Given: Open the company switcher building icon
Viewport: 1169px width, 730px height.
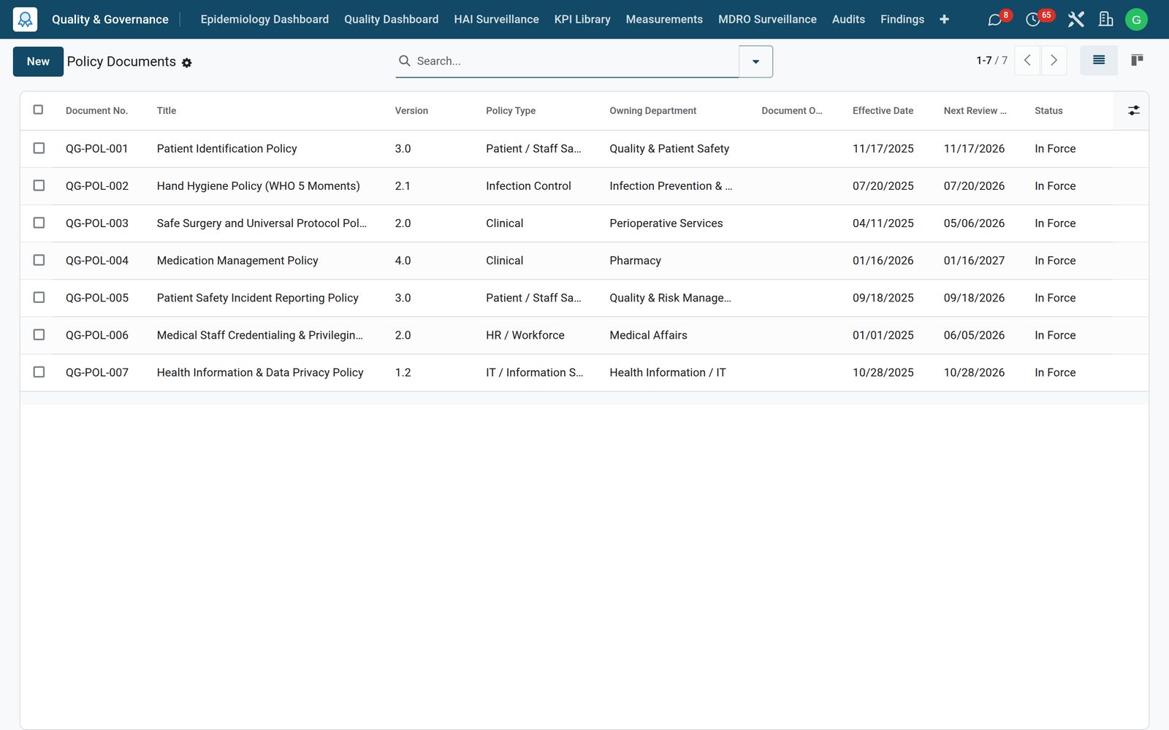Looking at the screenshot, I should coord(1106,20).
